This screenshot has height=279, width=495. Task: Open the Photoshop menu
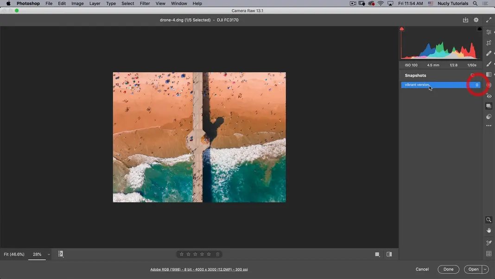[x=28, y=3]
